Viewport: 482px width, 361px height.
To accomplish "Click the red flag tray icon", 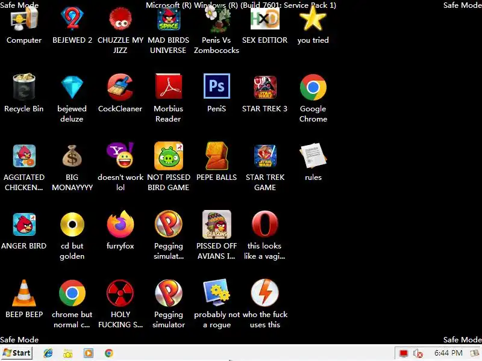I will pos(404,354).
